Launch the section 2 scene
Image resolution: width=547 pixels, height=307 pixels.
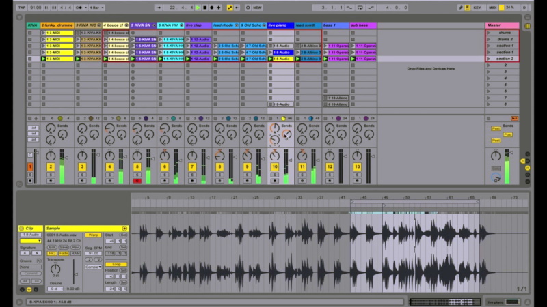489,59
